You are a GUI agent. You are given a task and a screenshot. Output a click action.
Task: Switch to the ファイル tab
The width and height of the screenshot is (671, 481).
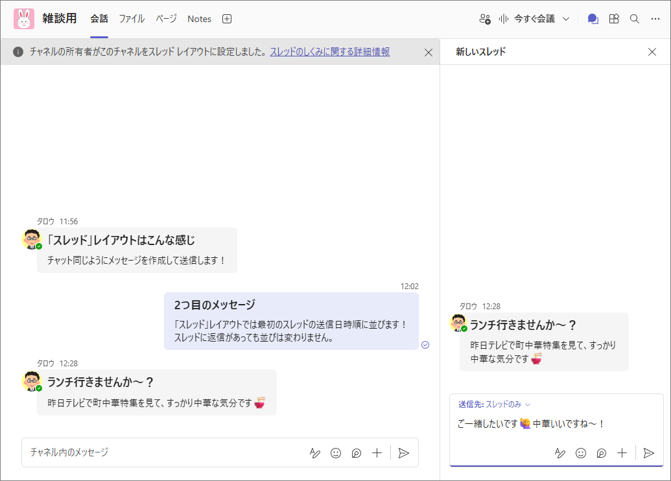(x=132, y=19)
